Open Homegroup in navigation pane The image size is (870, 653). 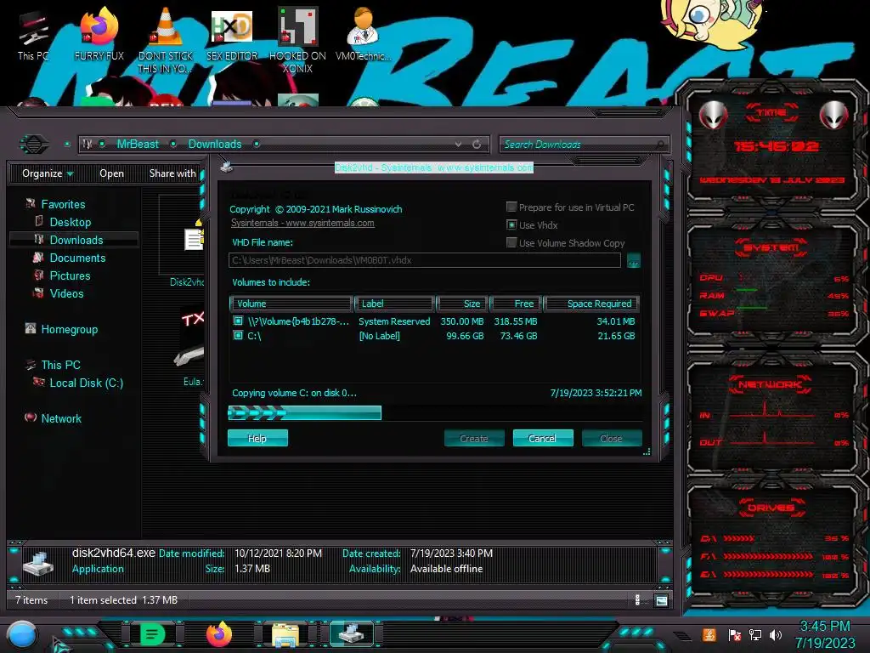click(70, 329)
